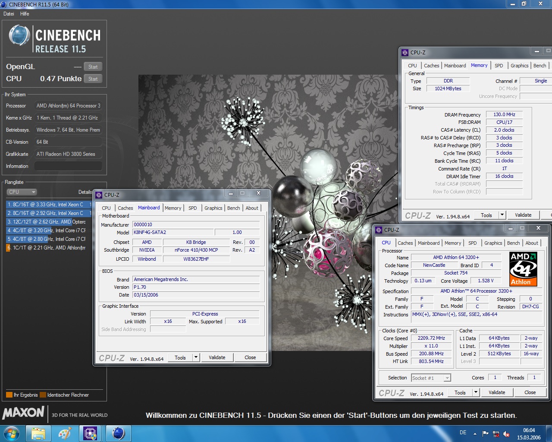Open Graphics tab in Memory window
Image resolution: width=552 pixels, height=442 pixels.
coord(519,66)
